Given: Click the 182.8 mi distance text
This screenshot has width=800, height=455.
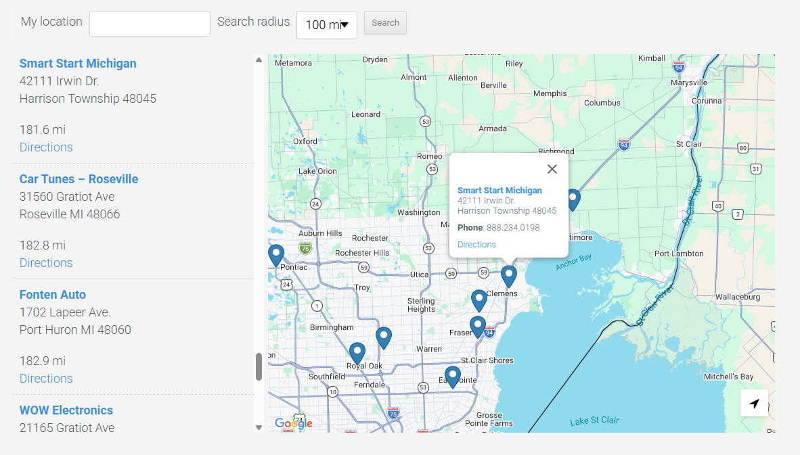Looking at the screenshot, I should [x=43, y=245].
